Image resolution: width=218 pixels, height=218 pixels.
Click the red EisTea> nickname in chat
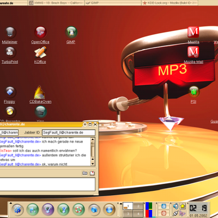[x=6, y=150]
